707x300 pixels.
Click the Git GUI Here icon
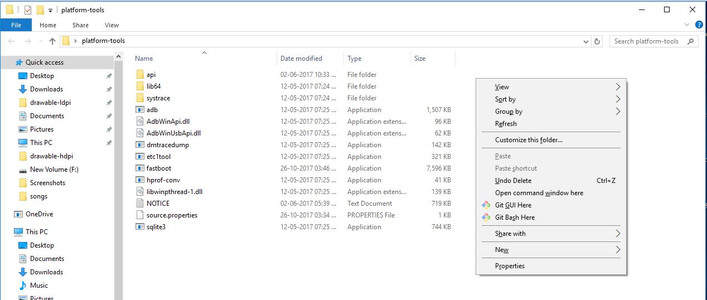tap(486, 205)
